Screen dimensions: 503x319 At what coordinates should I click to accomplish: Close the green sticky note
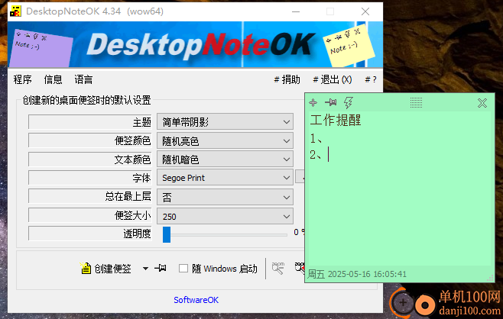(482, 103)
